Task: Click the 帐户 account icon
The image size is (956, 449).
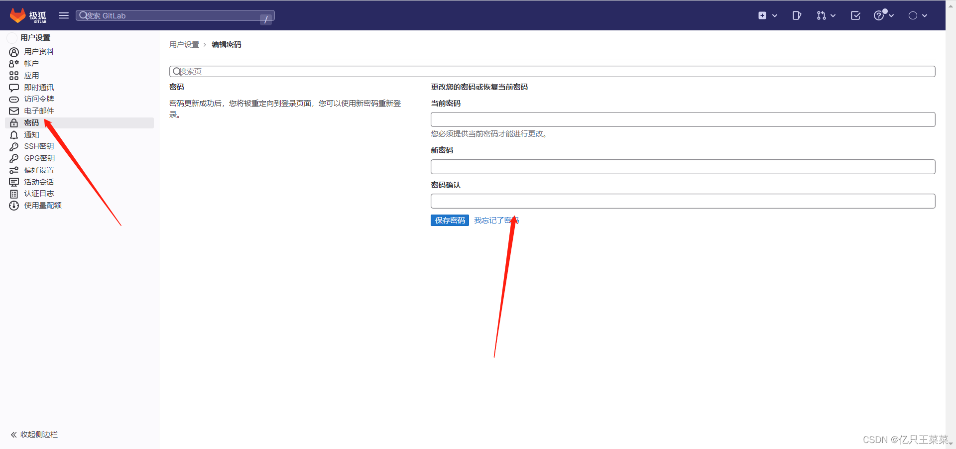Action: pyautogui.click(x=14, y=64)
